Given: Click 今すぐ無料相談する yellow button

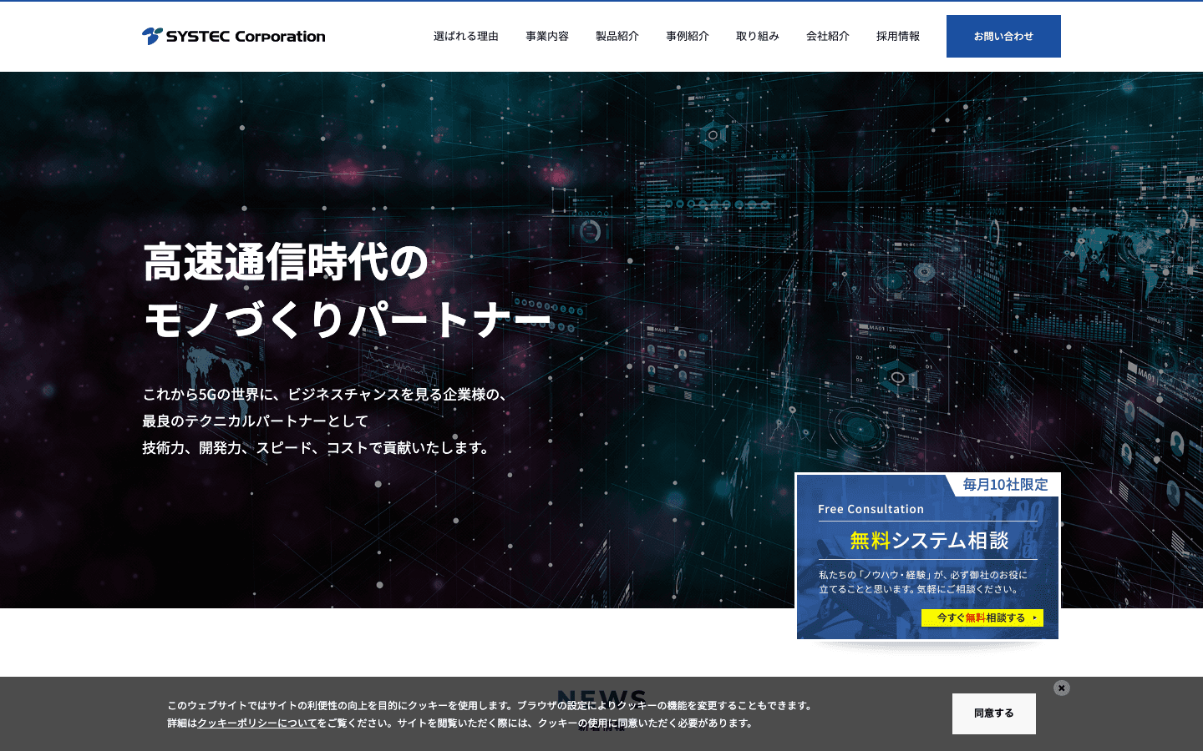Looking at the screenshot, I should [982, 617].
